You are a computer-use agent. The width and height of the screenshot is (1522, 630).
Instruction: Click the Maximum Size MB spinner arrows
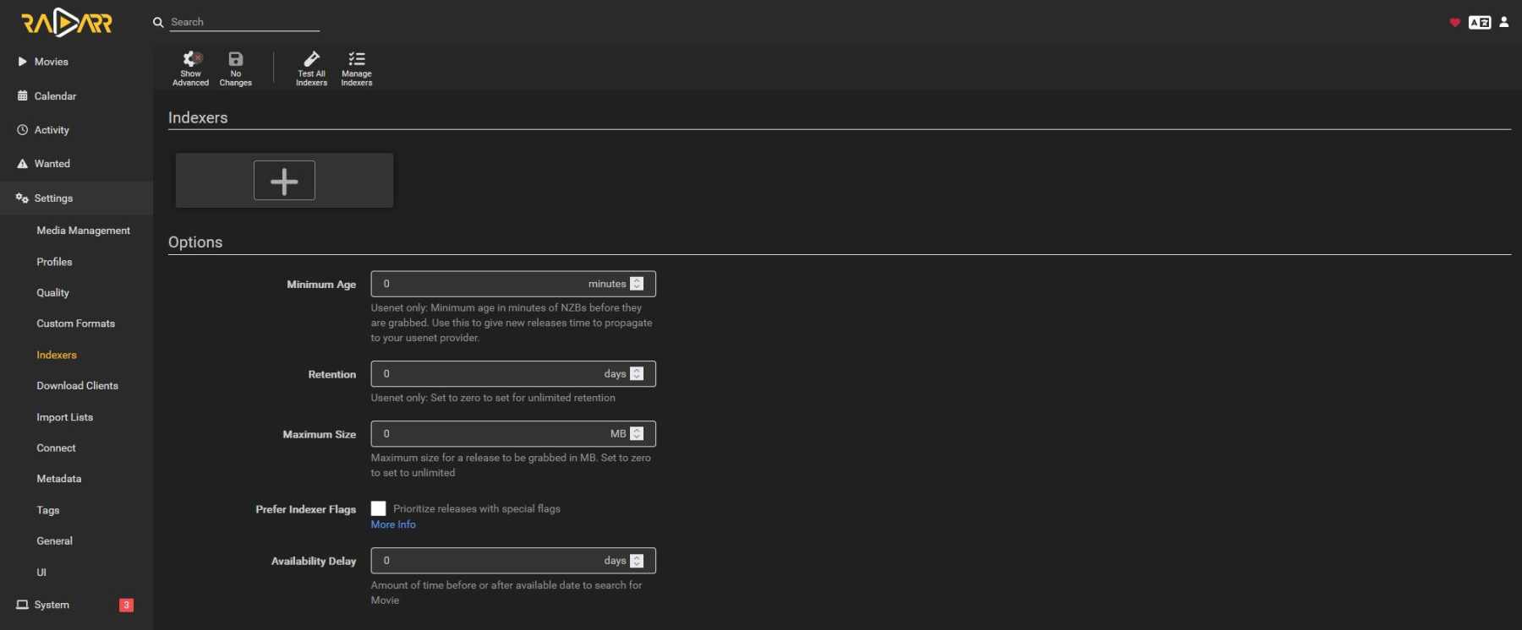(637, 434)
